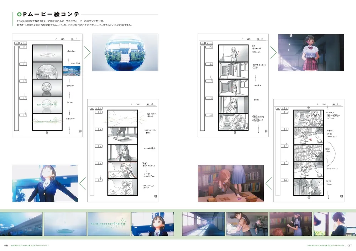Open the 'NO. 4' selector on the rightmost storyboard
The width and height of the screenshot is (356, 251).
[x=336, y=104]
